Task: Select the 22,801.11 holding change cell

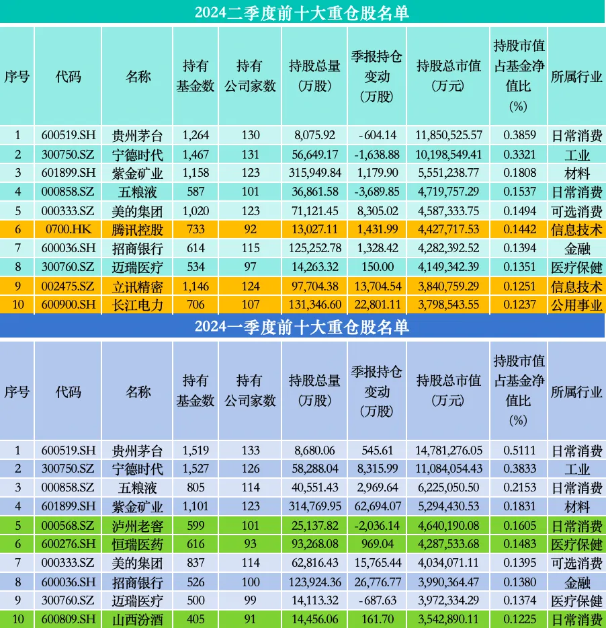Action: click(377, 305)
